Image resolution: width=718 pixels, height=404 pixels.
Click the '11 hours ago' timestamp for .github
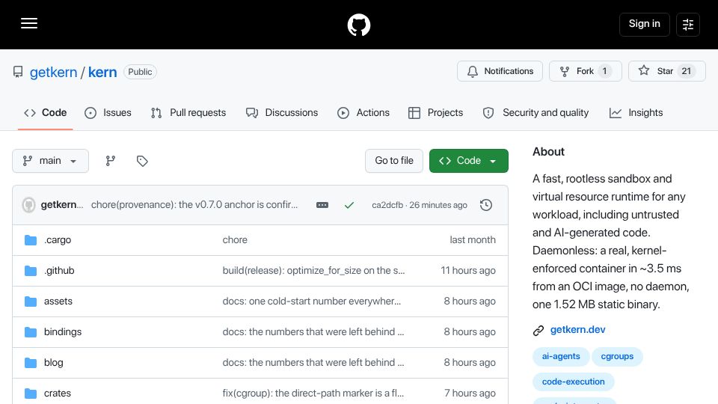point(468,271)
